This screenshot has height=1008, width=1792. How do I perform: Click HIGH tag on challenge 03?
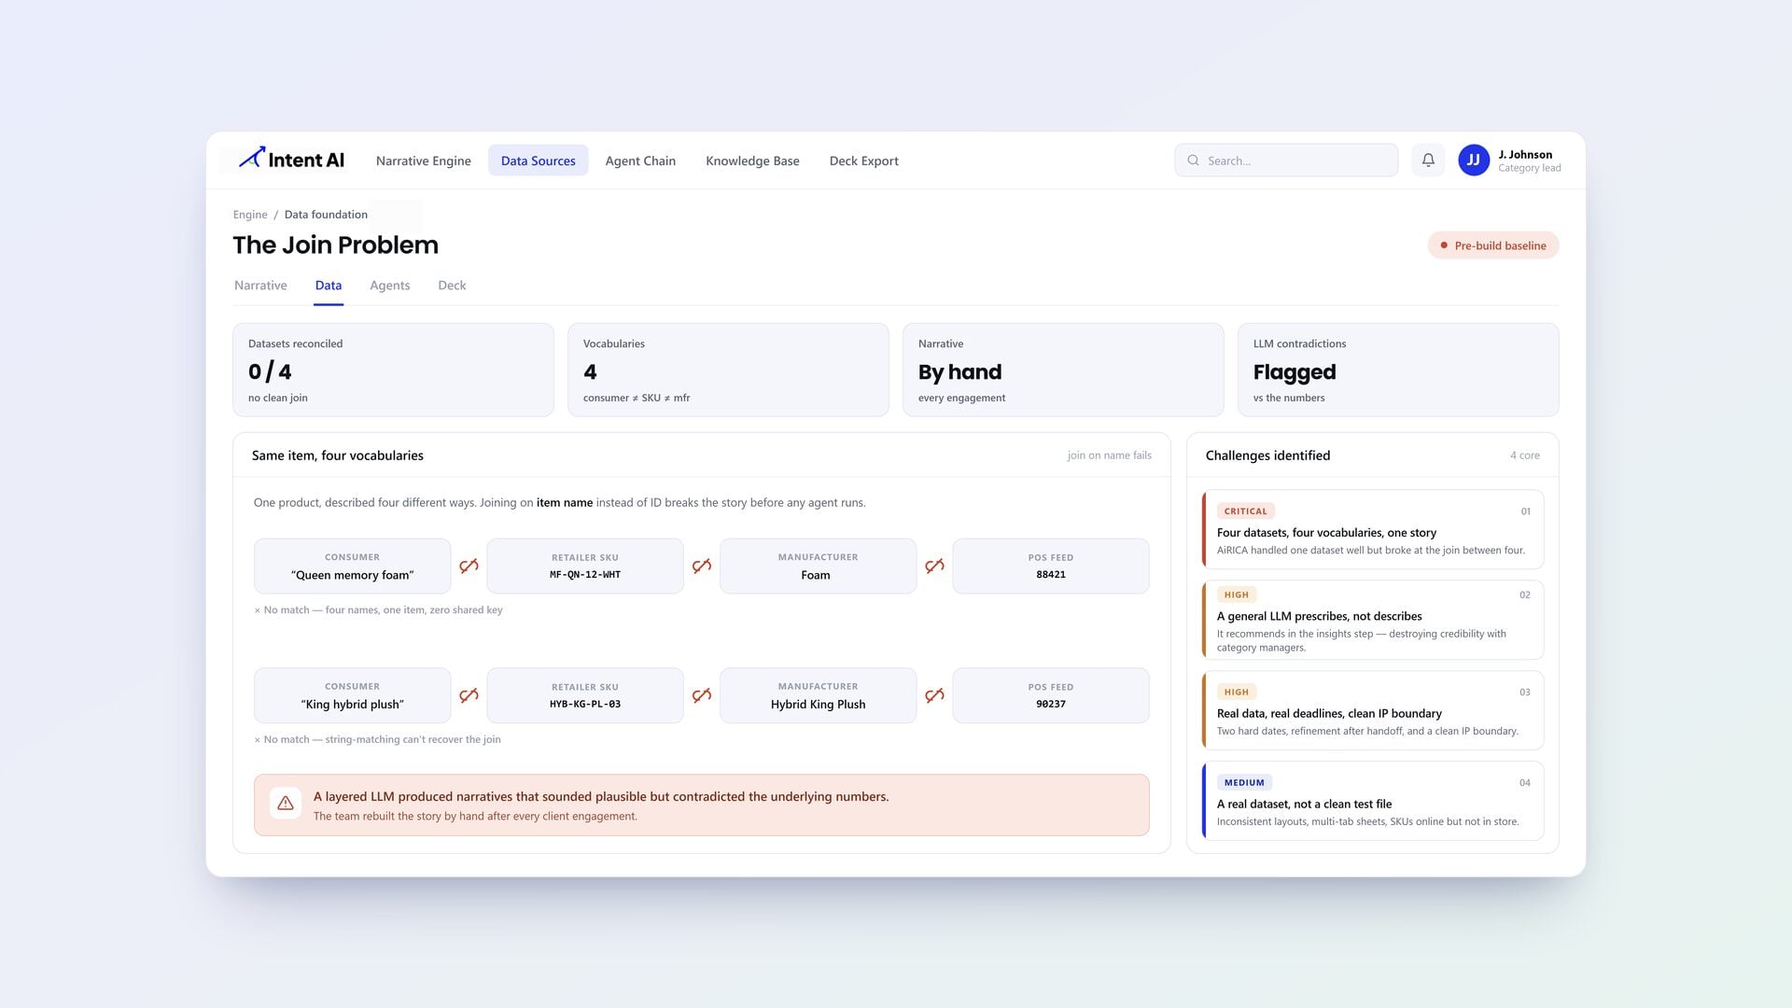coord(1236,693)
